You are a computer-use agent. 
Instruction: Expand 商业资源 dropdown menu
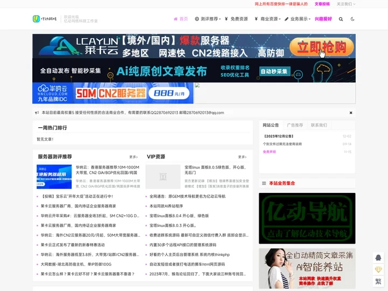[268, 19]
